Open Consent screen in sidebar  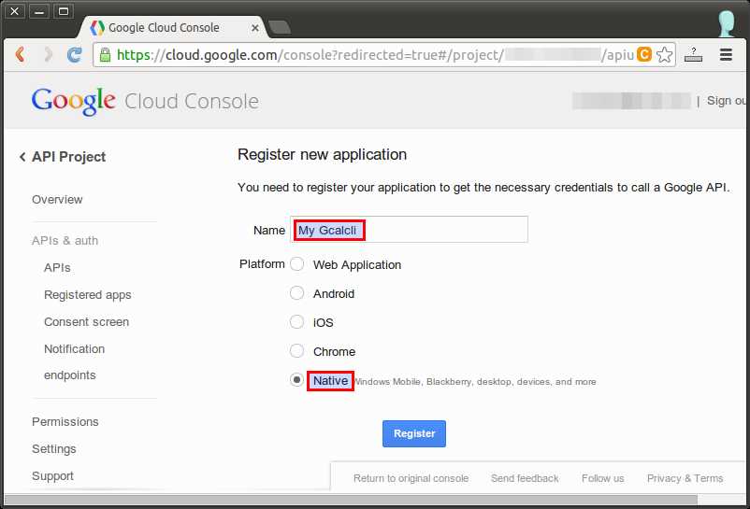[x=86, y=322]
